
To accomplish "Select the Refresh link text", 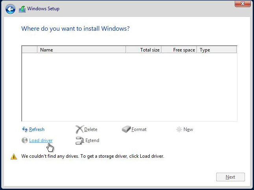I will [x=37, y=129].
